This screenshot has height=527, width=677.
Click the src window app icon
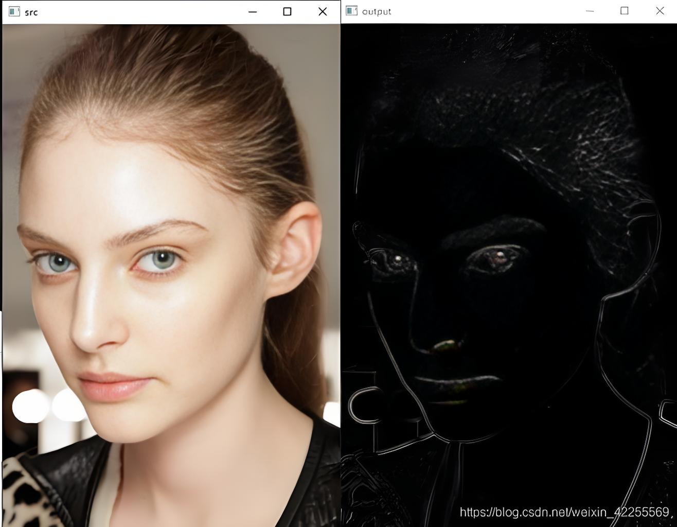point(14,11)
